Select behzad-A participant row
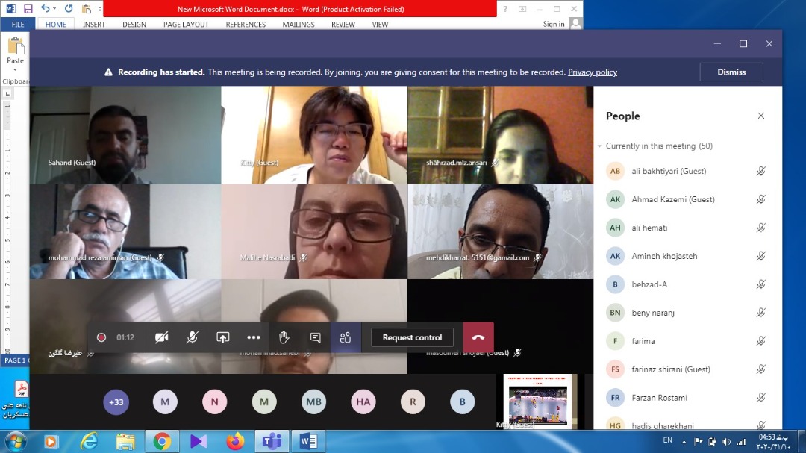Screen dimensions: 806x453 click(x=687, y=284)
